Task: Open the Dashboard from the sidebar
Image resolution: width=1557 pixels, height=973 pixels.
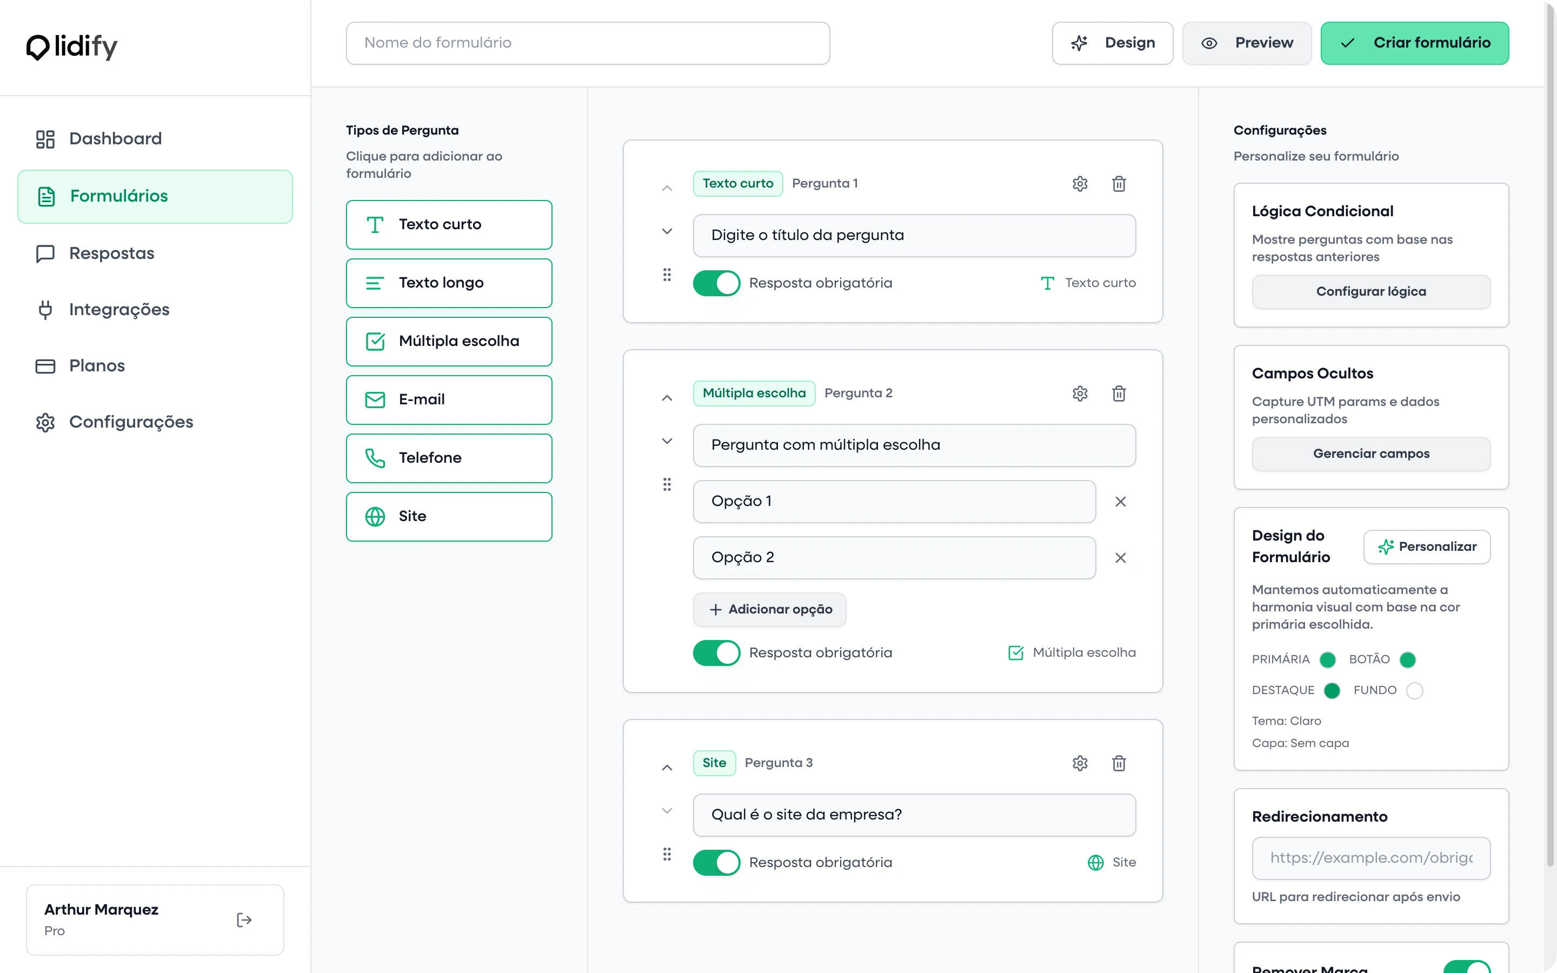Action: click(115, 138)
